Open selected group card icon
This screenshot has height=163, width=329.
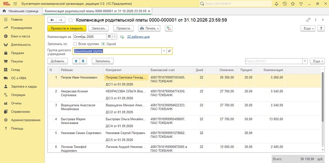(169, 51)
